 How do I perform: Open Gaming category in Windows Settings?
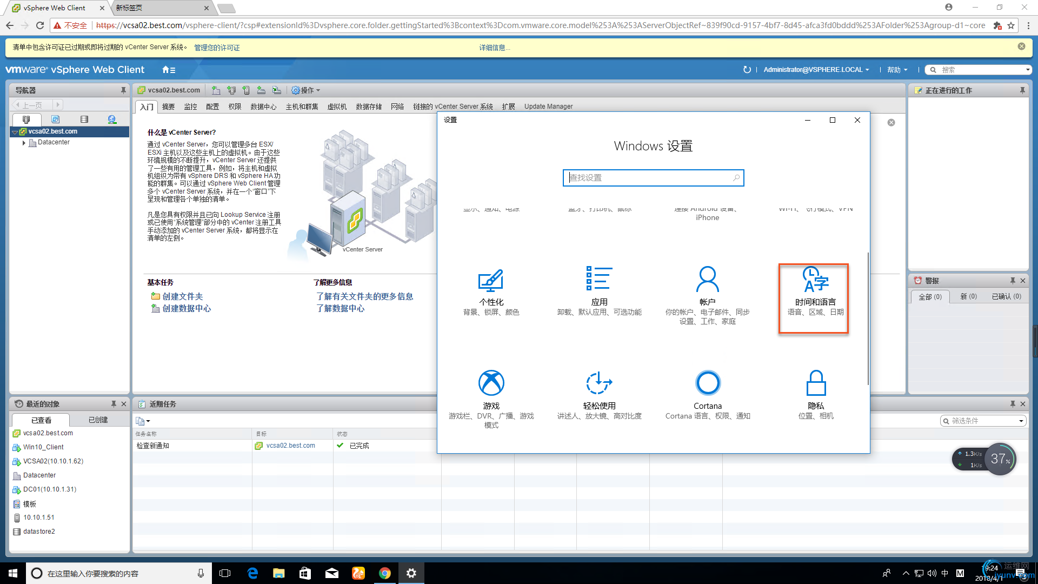(x=491, y=399)
